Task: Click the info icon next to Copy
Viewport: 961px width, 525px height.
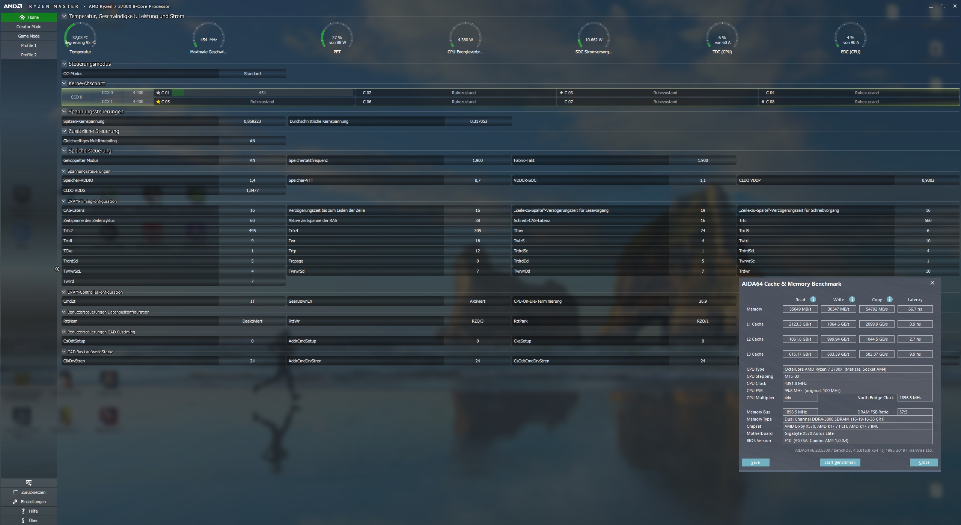Action: [889, 299]
